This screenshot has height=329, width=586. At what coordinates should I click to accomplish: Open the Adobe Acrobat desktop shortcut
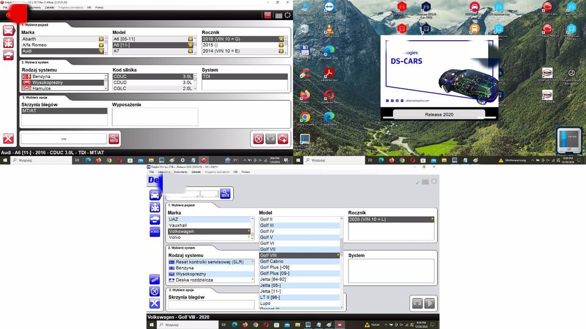[x=329, y=74]
